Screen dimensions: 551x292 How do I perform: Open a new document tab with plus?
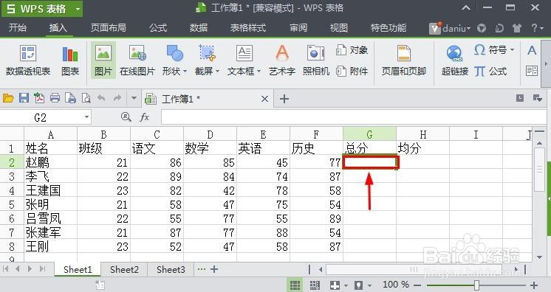284,99
